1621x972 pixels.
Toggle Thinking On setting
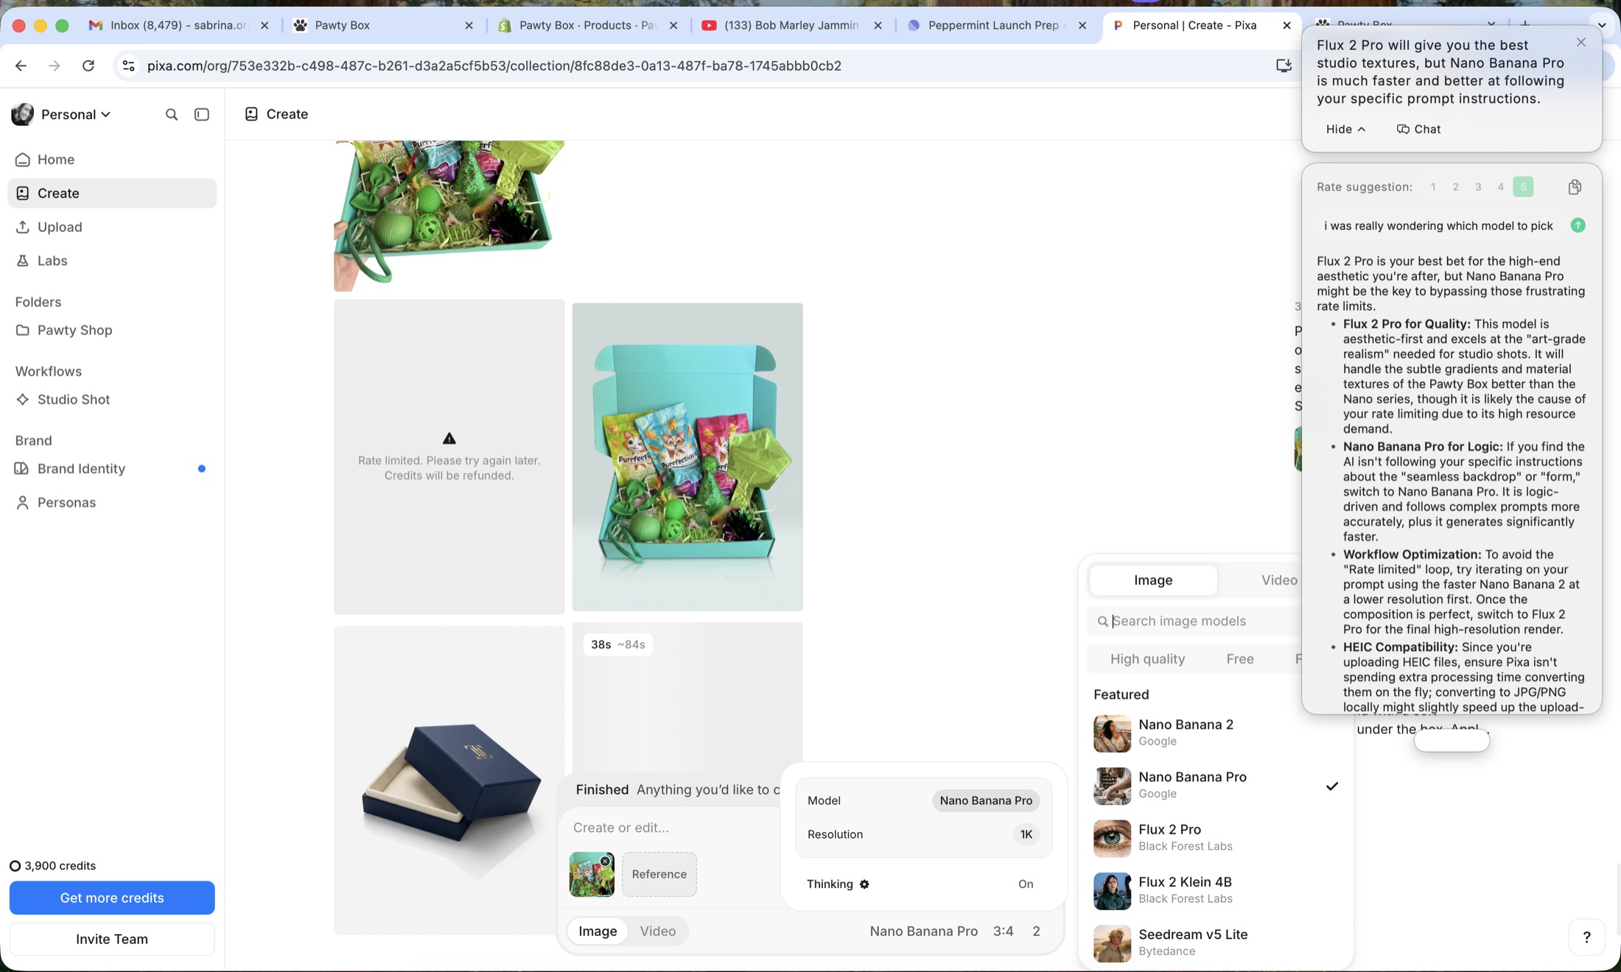click(x=1025, y=884)
